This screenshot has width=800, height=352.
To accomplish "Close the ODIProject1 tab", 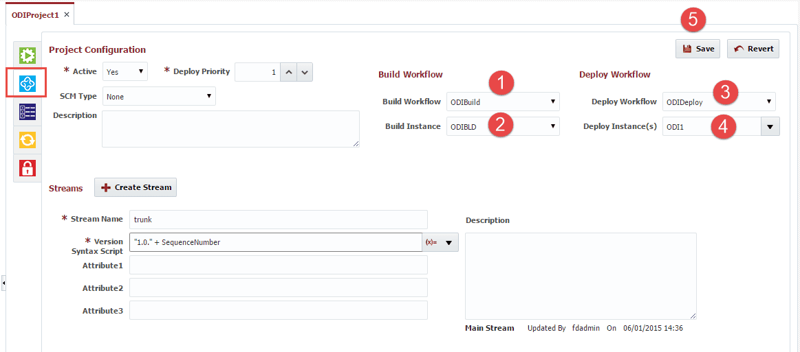I will point(66,14).
